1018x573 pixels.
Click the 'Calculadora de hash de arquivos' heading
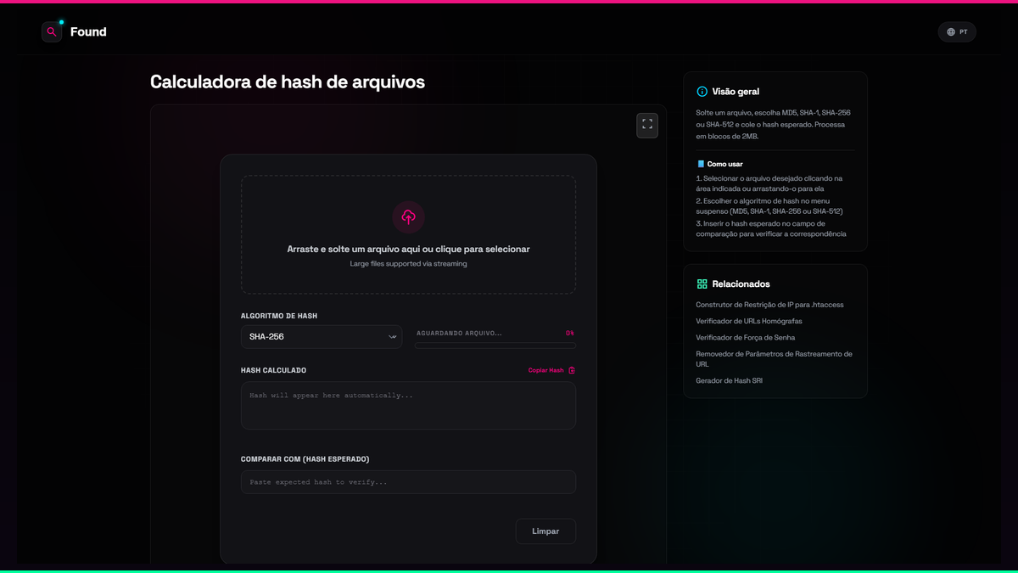coord(288,81)
